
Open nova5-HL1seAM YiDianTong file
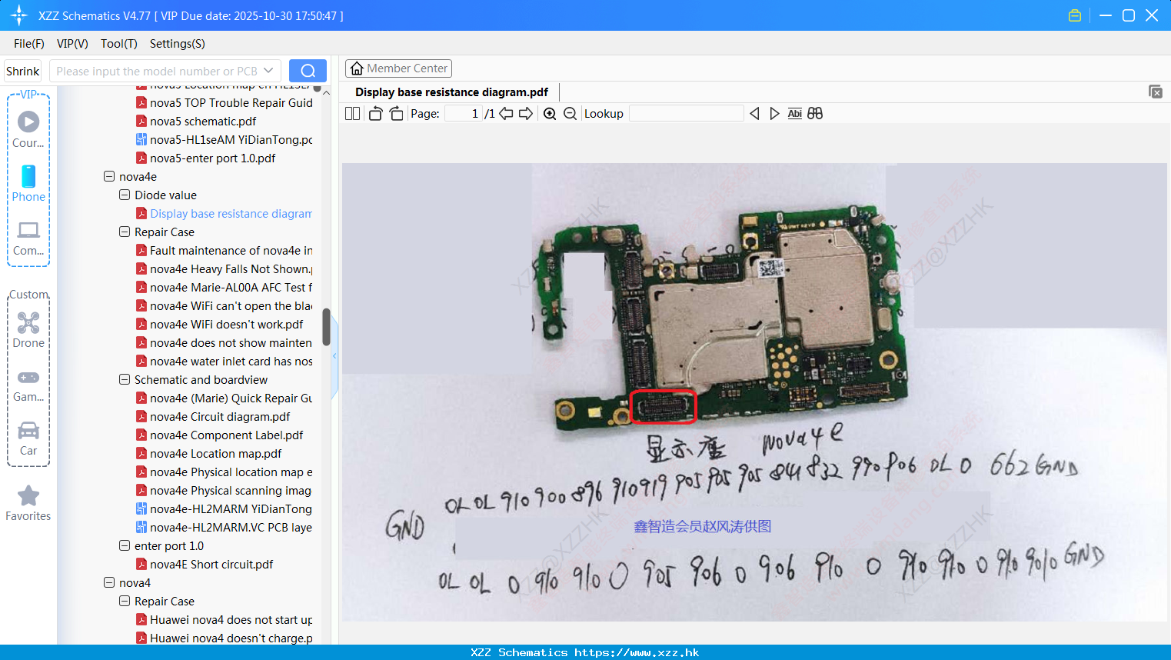pyautogui.click(x=231, y=140)
